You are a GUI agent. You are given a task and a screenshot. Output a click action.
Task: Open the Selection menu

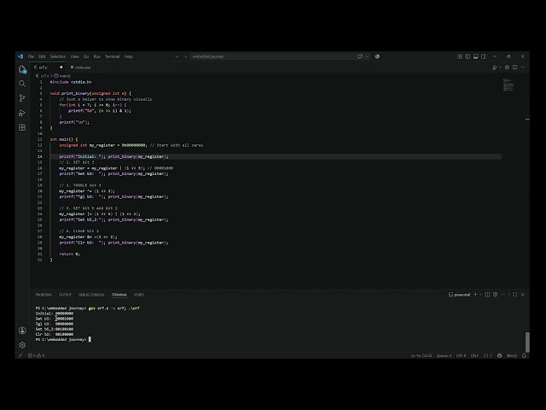click(x=58, y=56)
